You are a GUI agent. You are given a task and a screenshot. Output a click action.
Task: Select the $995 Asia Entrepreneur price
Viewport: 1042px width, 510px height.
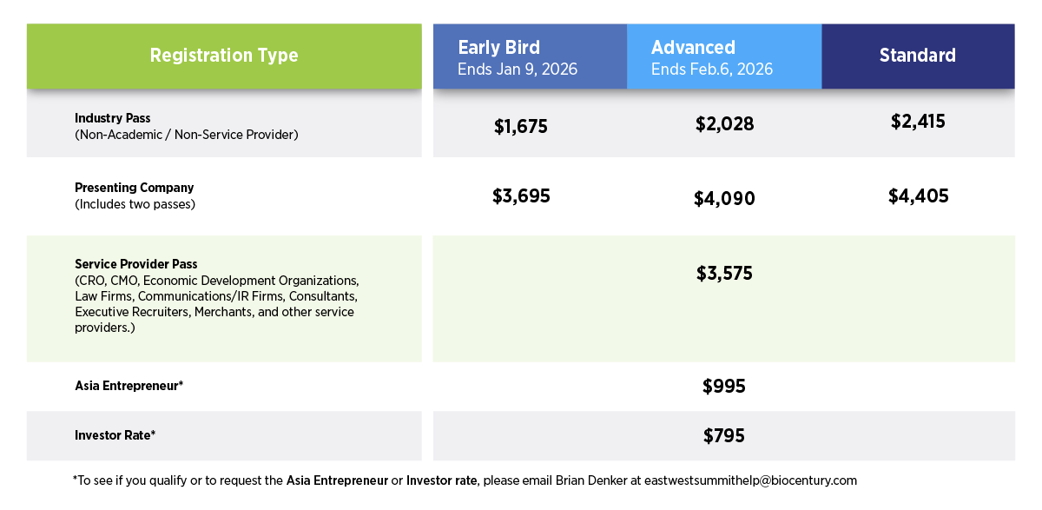[x=724, y=387]
